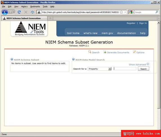Click the Release: NIEM-2.1 text
This screenshot has width=161, height=137.
coord(79,46)
